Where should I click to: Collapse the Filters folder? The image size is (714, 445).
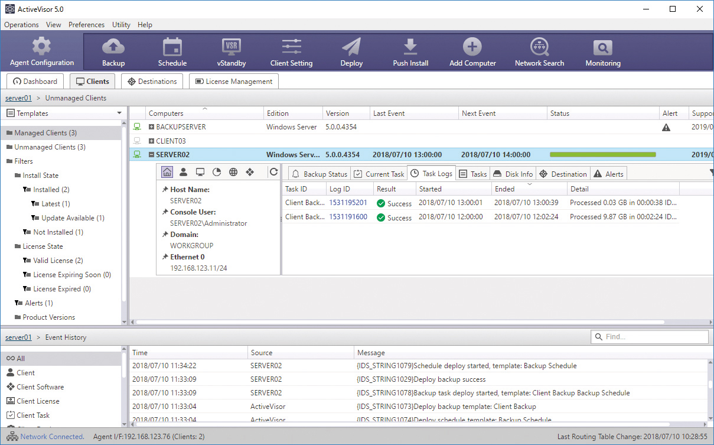click(19, 161)
